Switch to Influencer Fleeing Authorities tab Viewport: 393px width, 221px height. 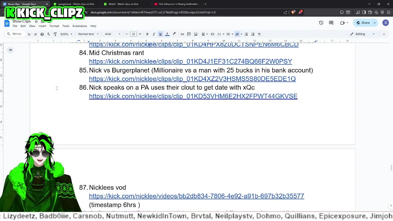click(178, 4)
